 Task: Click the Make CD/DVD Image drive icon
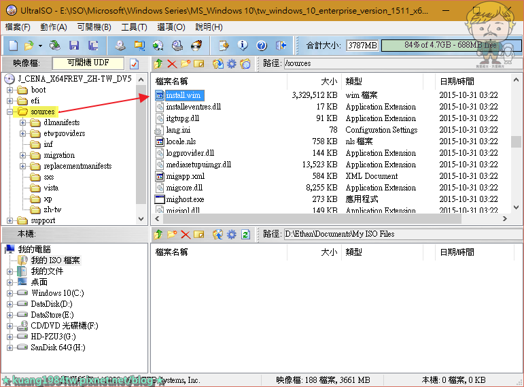[120, 46]
